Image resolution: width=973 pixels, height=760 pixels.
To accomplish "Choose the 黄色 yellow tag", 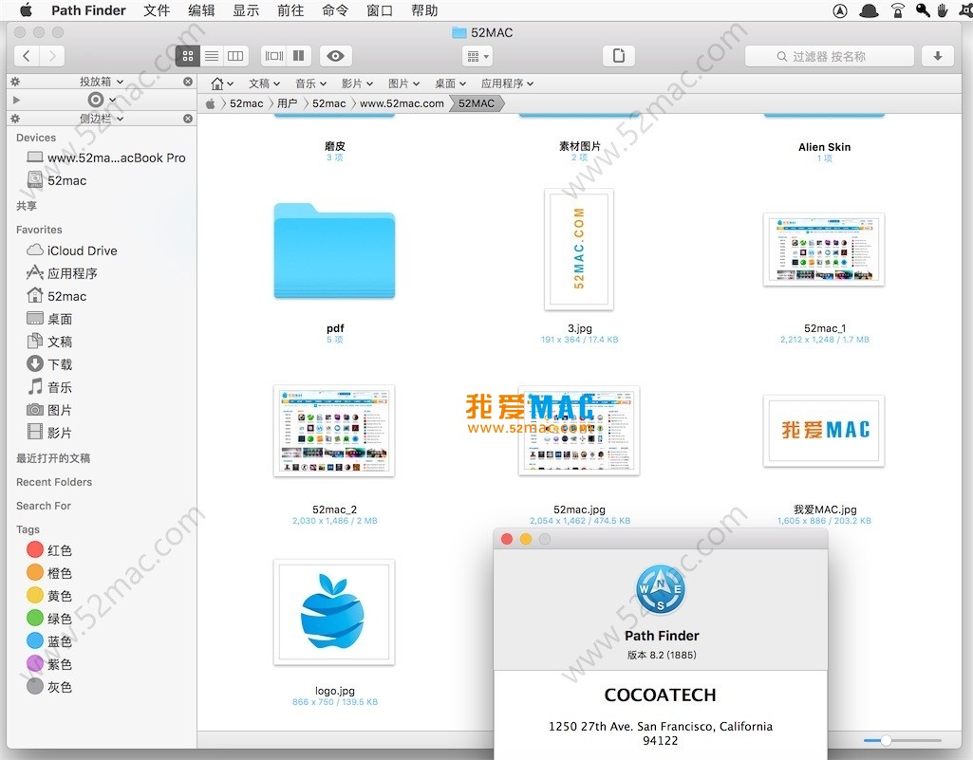I will point(49,596).
